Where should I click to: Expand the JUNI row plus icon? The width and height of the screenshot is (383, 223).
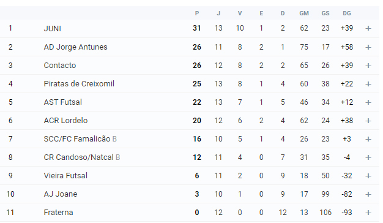pyautogui.click(x=368, y=28)
